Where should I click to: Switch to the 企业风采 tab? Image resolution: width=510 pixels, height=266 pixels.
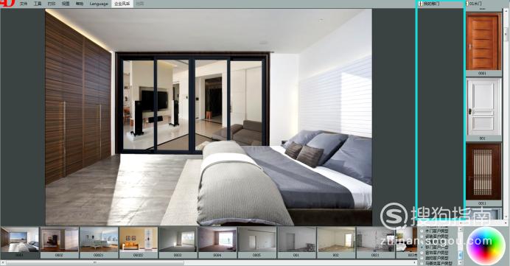122,4
